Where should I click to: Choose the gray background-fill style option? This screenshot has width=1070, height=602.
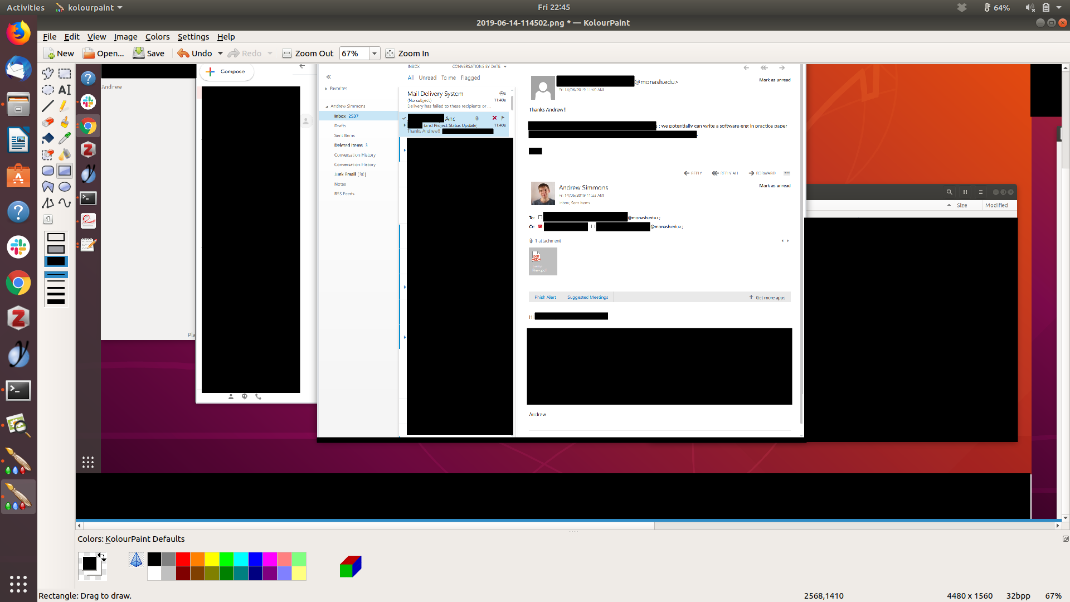point(56,249)
